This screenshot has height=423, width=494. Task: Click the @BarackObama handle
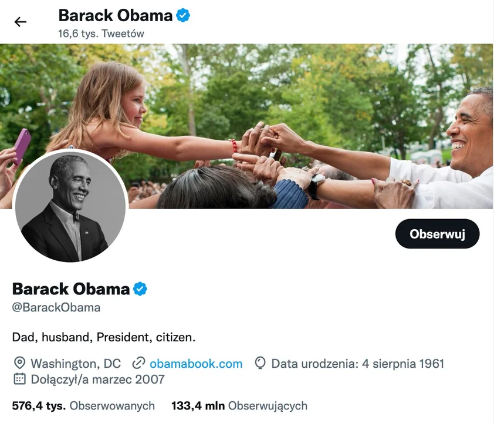[56, 307]
